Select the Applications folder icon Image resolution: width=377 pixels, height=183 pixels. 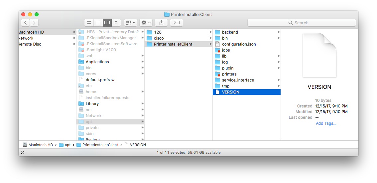[81, 62]
